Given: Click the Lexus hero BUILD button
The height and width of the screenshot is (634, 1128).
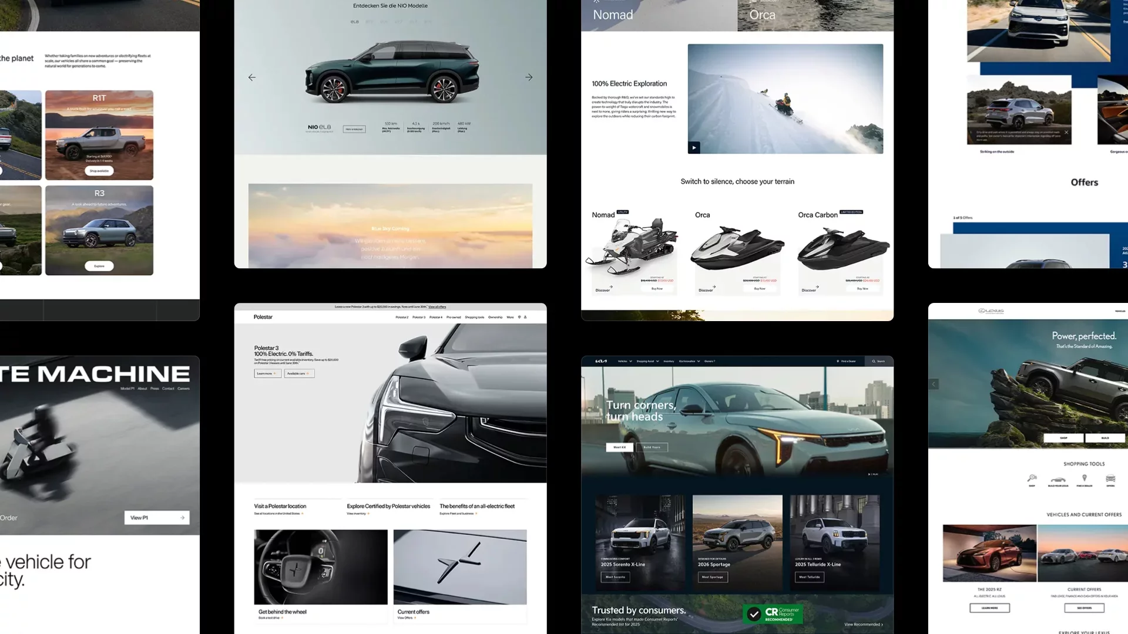Looking at the screenshot, I should 1105,438.
